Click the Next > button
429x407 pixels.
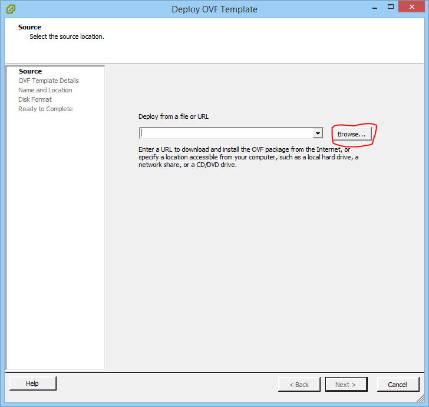point(346,384)
